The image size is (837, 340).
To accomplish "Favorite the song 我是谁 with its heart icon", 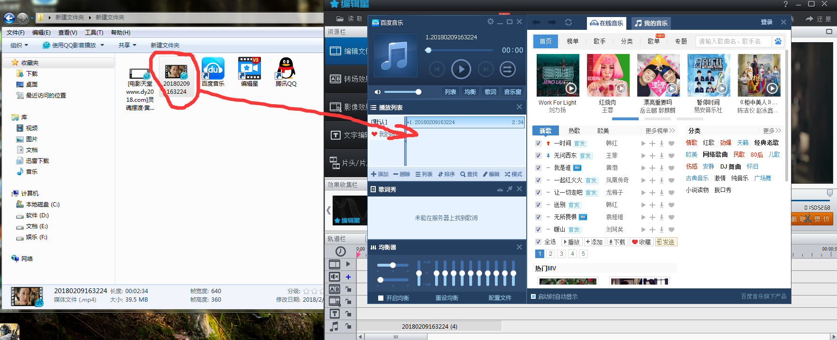I will point(671,168).
